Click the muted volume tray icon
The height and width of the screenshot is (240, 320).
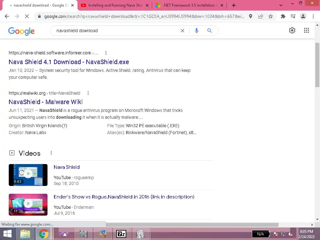(290, 234)
